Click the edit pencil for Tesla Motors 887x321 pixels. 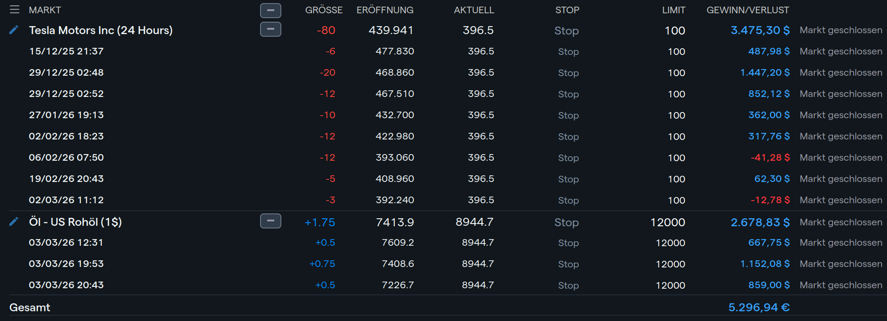[14, 30]
